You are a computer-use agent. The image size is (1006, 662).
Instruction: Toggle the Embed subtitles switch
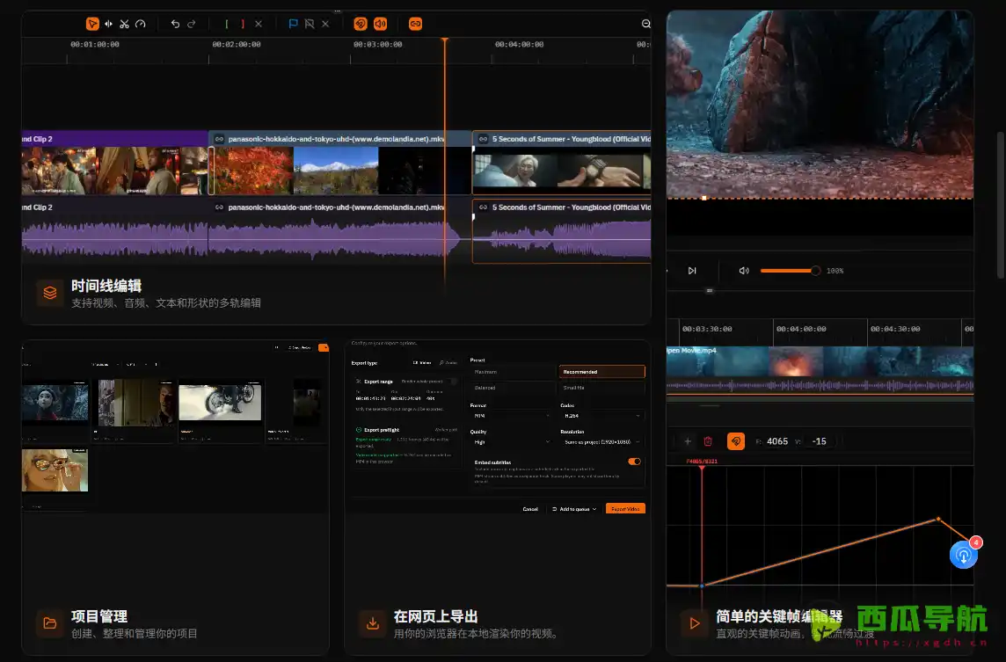(635, 462)
